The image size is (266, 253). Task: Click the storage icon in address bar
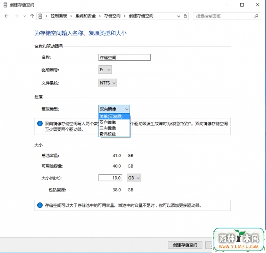coord(40,16)
